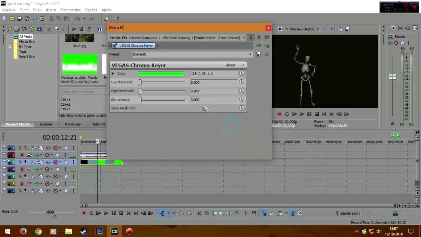Viewport: 421px width, 237px height.
Task: Undo the last action
Action: point(78,19)
